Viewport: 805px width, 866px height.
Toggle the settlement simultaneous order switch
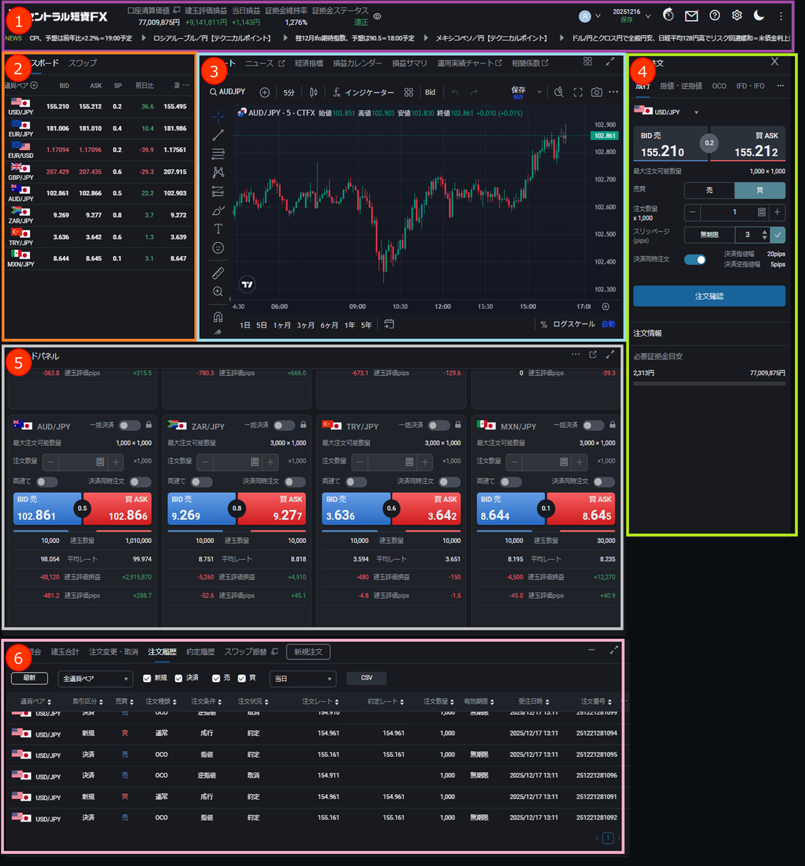point(695,260)
